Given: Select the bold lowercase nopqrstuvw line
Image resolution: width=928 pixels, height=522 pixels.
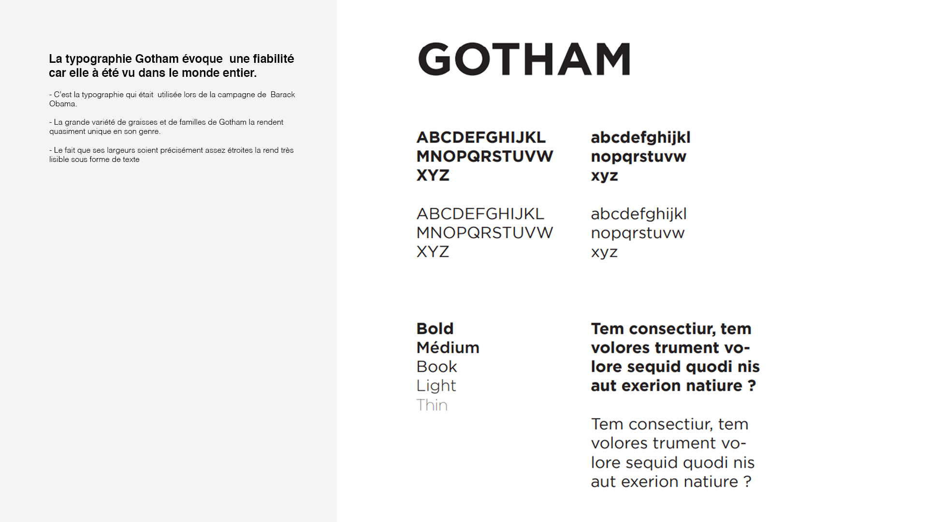Looking at the screenshot, I should click(x=638, y=157).
